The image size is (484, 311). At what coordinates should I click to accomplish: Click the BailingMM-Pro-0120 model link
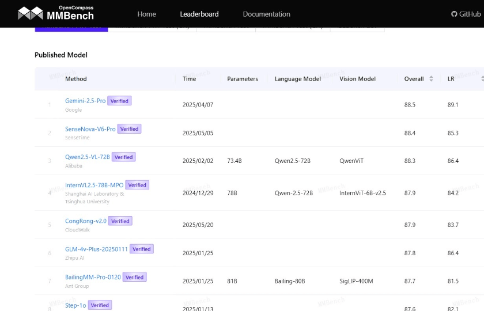93,277
